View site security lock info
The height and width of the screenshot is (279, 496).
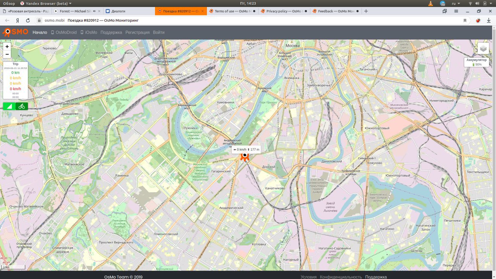39,20
